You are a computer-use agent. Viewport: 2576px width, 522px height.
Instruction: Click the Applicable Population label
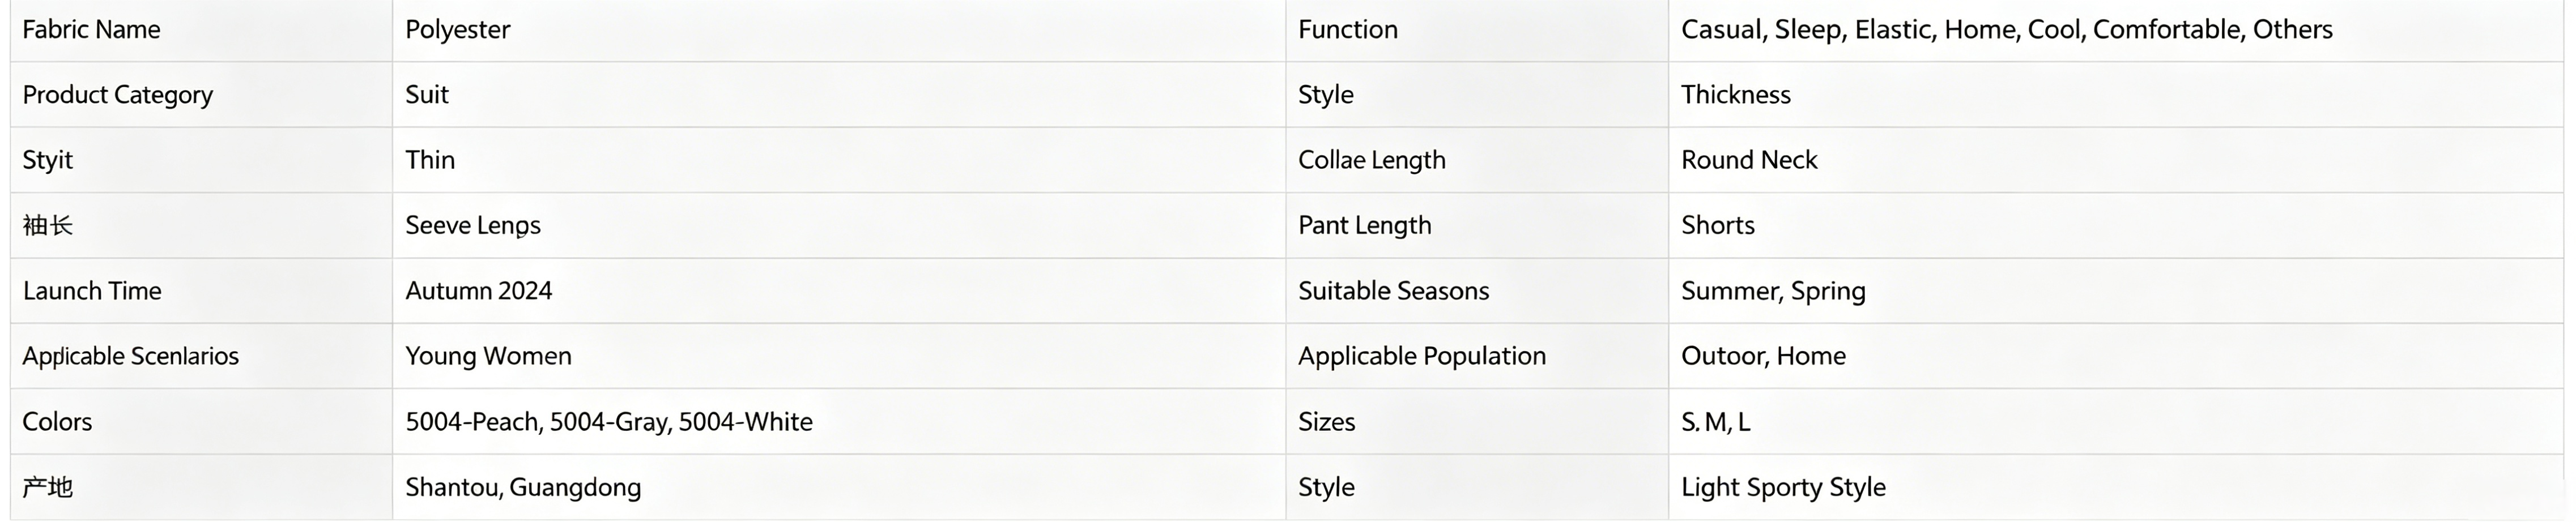(1422, 356)
